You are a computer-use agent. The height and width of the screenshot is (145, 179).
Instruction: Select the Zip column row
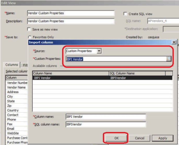(17, 106)
